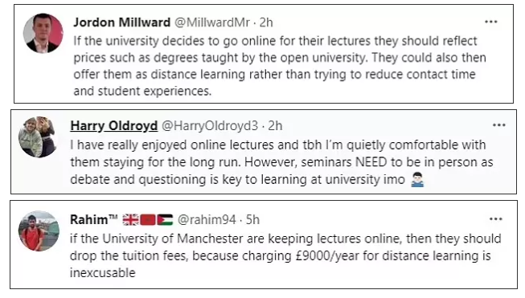The width and height of the screenshot is (525, 298).
Task: Click the 2h timestamp on Harry's tweet
Action: [x=275, y=126]
